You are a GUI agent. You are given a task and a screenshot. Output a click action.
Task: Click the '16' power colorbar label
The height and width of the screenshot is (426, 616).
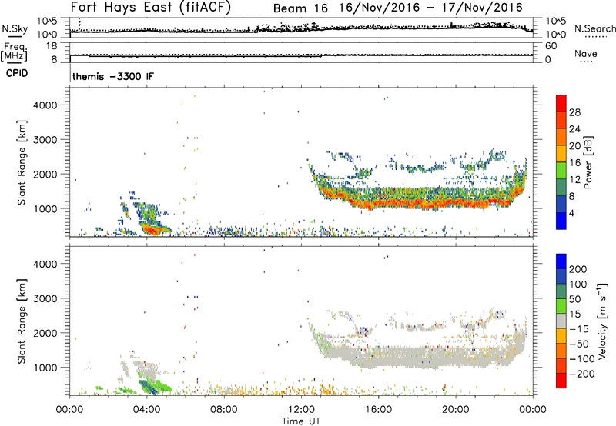coord(574,163)
